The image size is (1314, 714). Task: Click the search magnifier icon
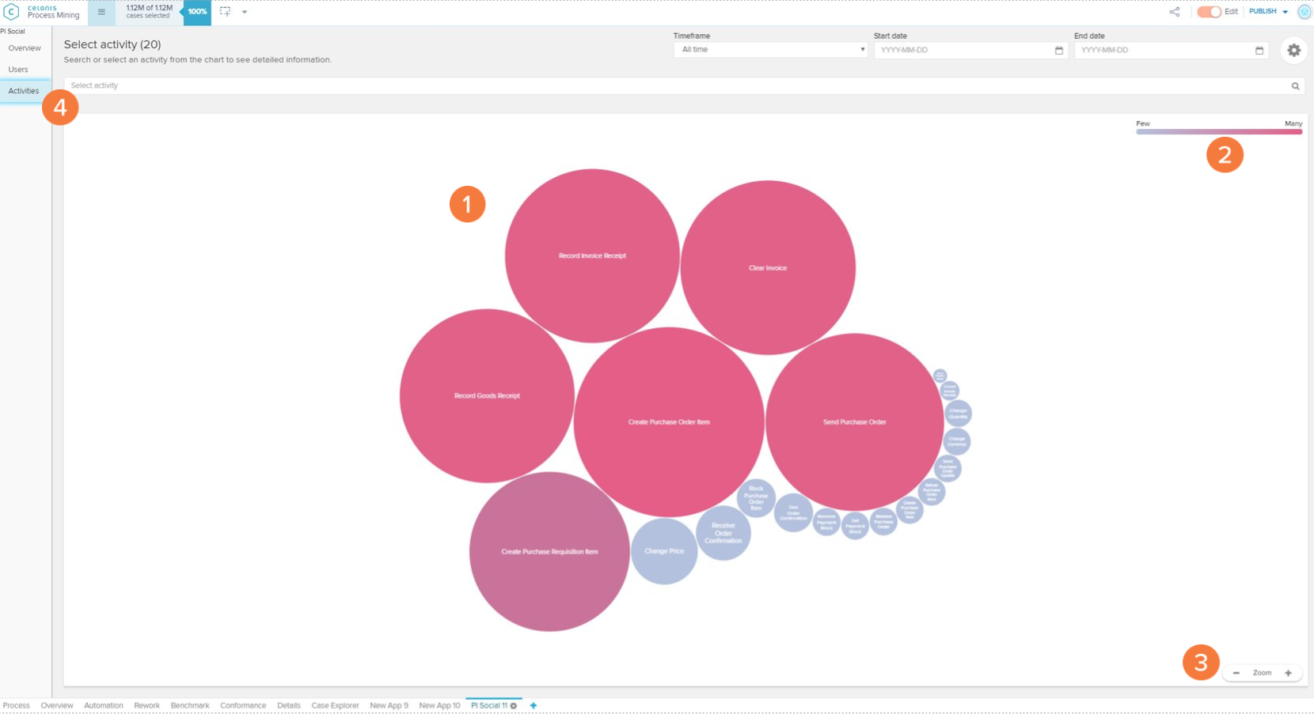coord(1296,85)
